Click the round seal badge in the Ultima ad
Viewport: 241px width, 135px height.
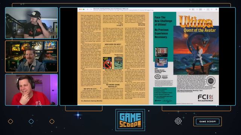[x=210, y=81]
